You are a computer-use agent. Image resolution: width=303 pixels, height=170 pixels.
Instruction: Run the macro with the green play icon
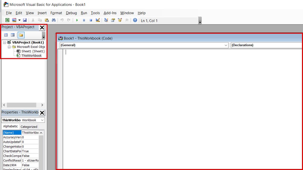point(77,20)
